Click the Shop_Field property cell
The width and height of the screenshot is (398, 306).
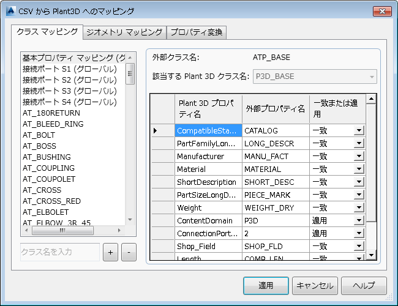(x=208, y=247)
